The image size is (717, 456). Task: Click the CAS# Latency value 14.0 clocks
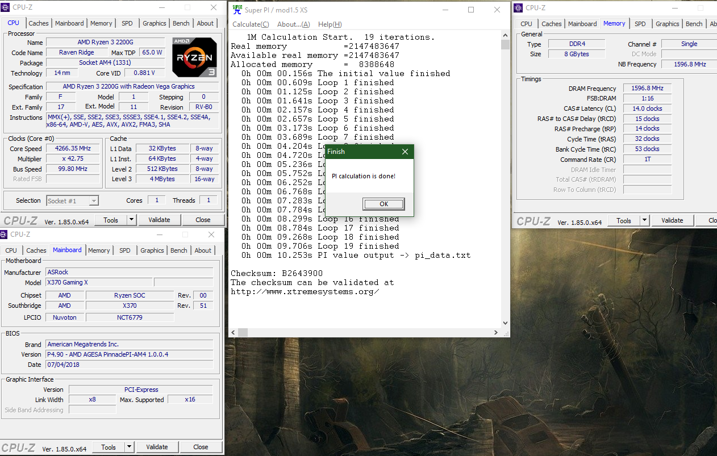pos(647,108)
